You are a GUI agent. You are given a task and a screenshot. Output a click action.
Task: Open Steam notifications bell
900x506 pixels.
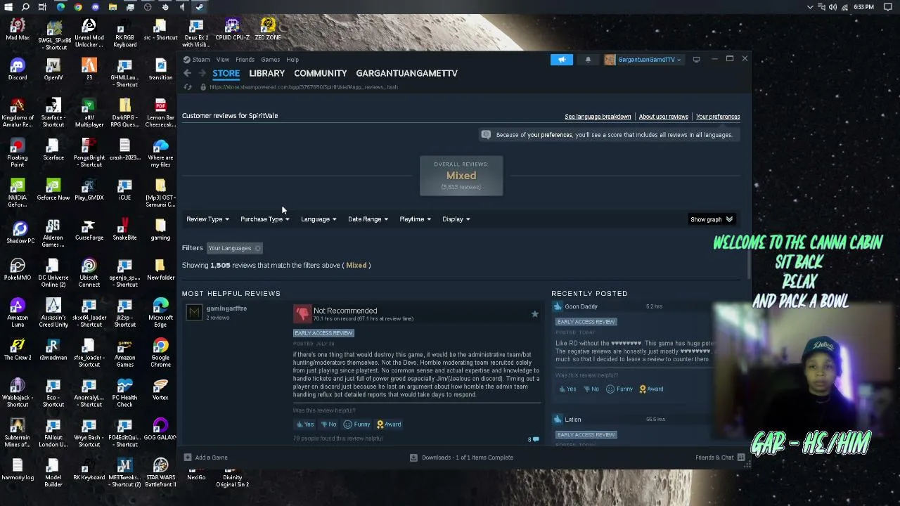pos(588,60)
